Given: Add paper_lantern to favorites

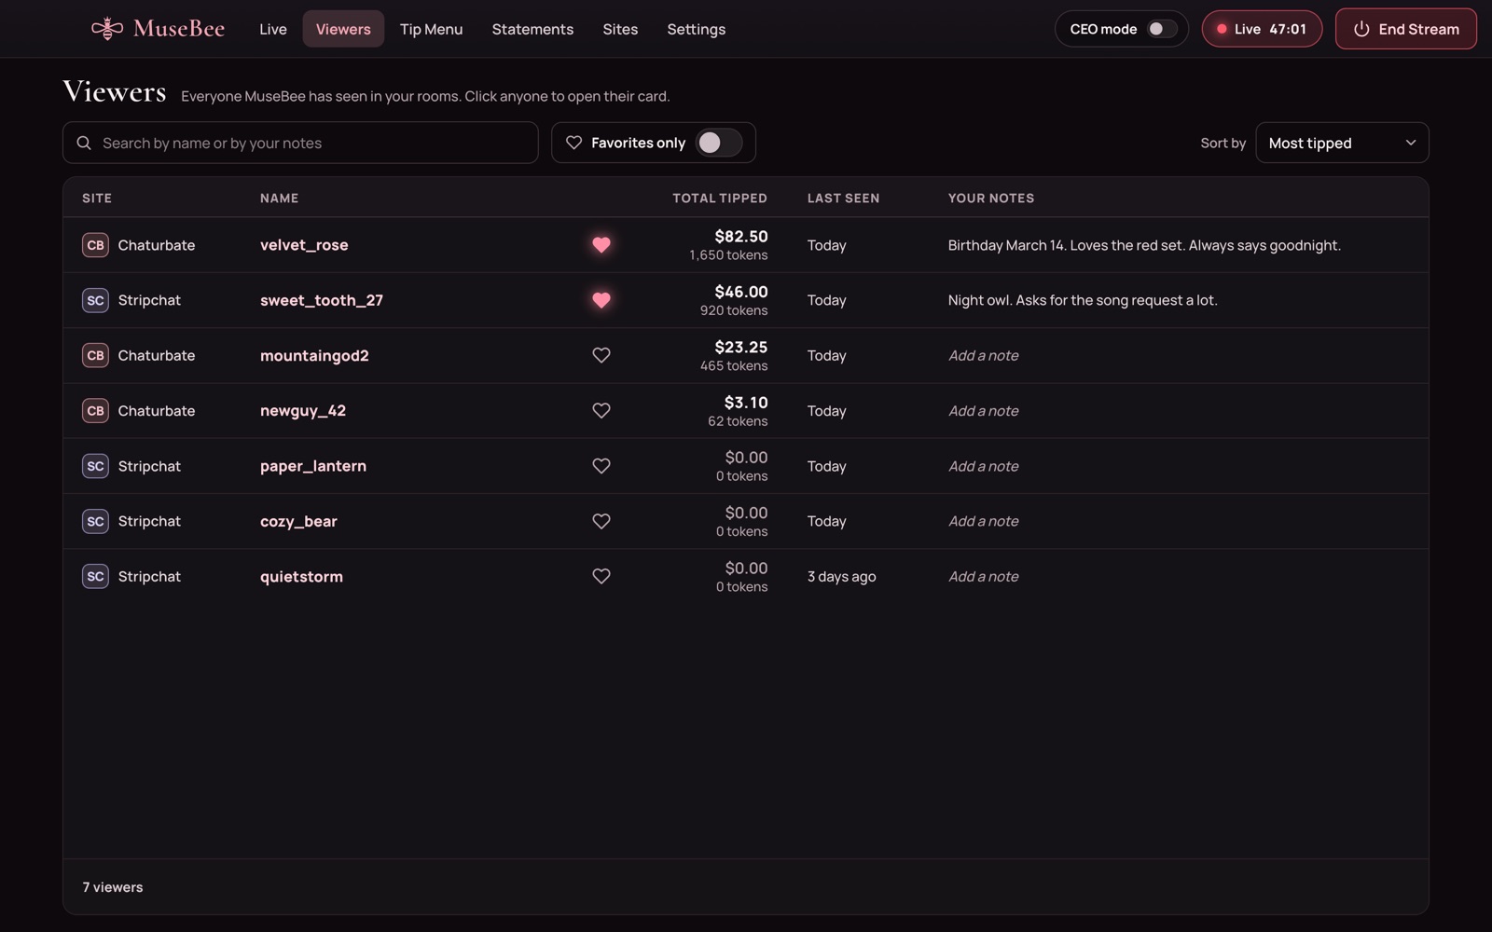Looking at the screenshot, I should click(601, 466).
